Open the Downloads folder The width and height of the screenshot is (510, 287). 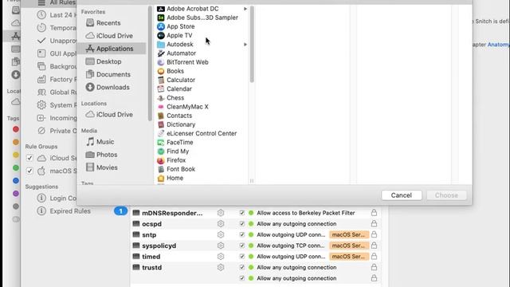pyautogui.click(x=112, y=87)
